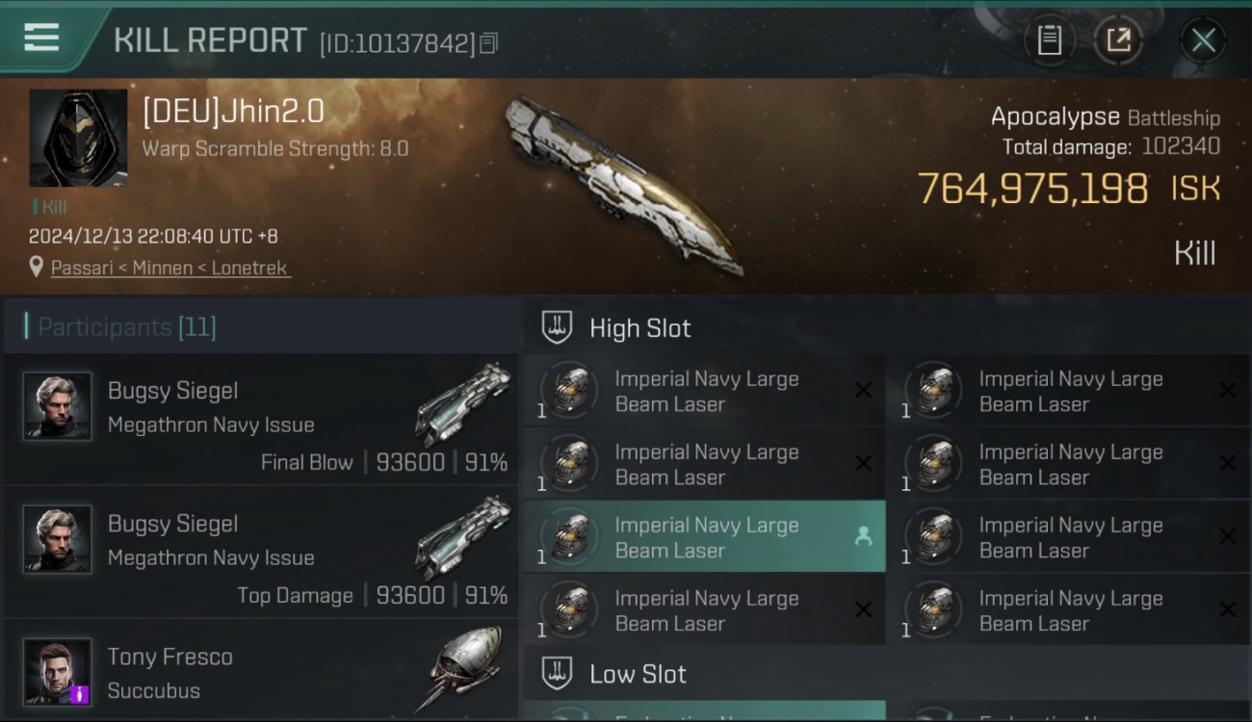Select the highlighted Imperial Navy Large Beam Laser
Viewport: 1252px width, 722px height.
click(705, 537)
